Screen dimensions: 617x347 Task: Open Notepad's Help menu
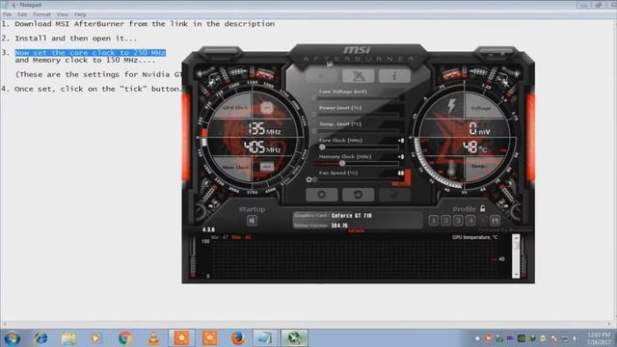(x=80, y=14)
